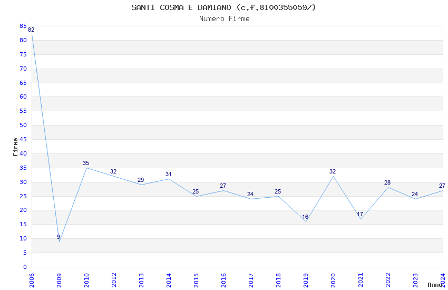Image resolution: width=448 pixels, height=290 pixels.
Task: Click data label 31 for year 2014
Action: coord(168,175)
